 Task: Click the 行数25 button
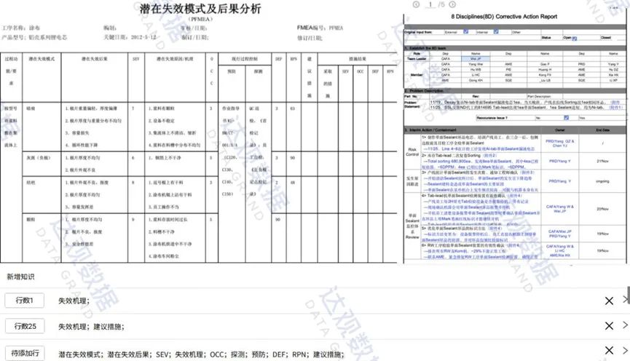25,326
